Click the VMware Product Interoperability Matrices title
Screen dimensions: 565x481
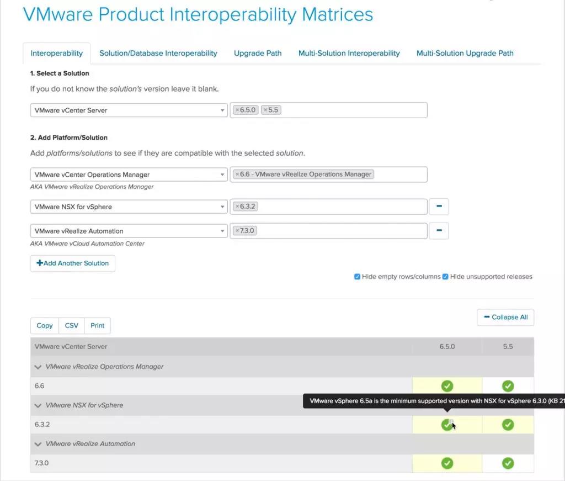tap(198, 15)
